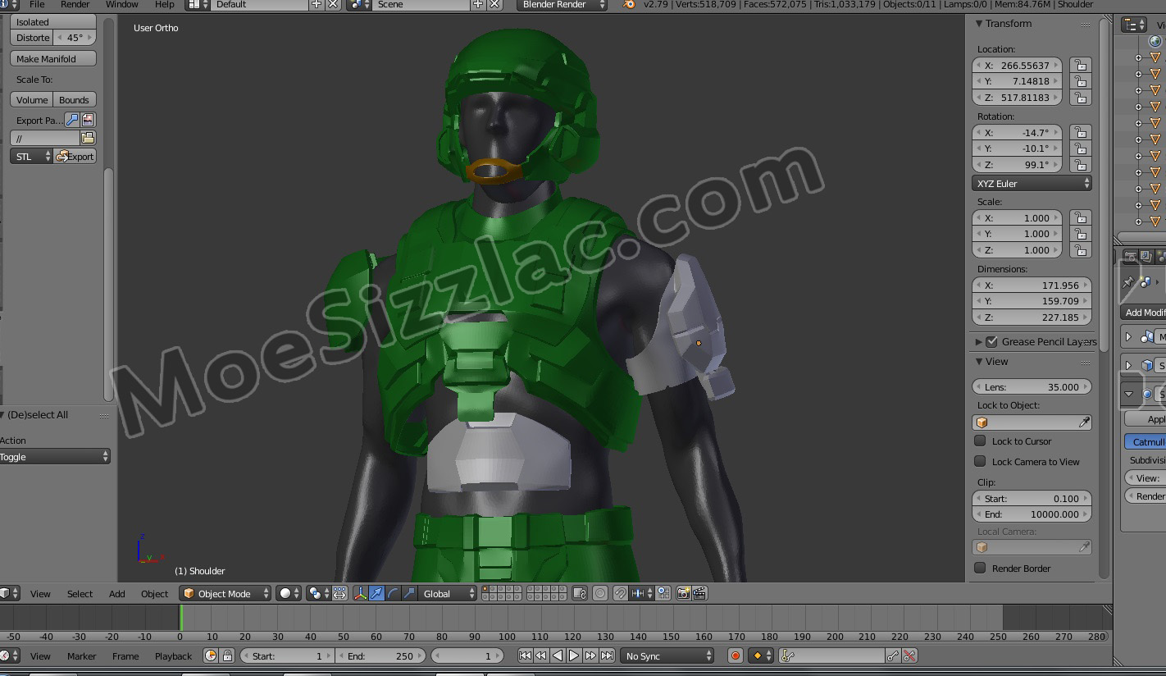Enable the Grease Pencil Layers checkbox
This screenshot has height=676, width=1166.
(x=991, y=341)
